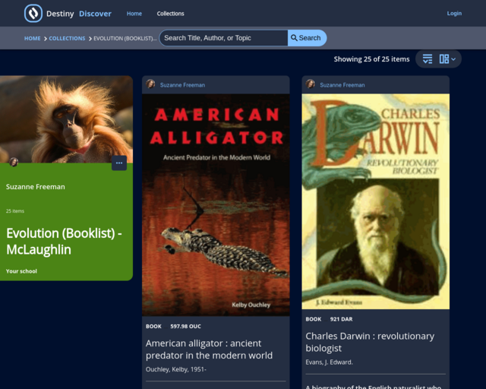Open the Charles Darwin book cover
Viewport: 486px width, 389px height.
[x=376, y=201]
